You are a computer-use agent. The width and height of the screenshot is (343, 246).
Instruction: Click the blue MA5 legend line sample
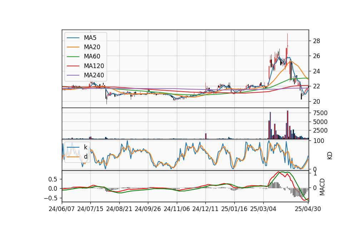pyautogui.click(x=73, y=38)
